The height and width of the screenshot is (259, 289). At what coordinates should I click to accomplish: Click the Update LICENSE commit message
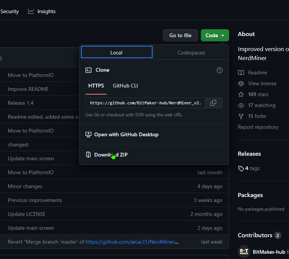27,214
